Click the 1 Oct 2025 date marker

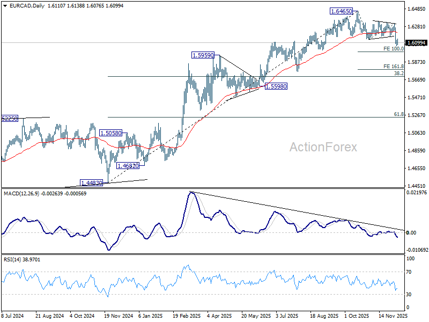point(357,316)
